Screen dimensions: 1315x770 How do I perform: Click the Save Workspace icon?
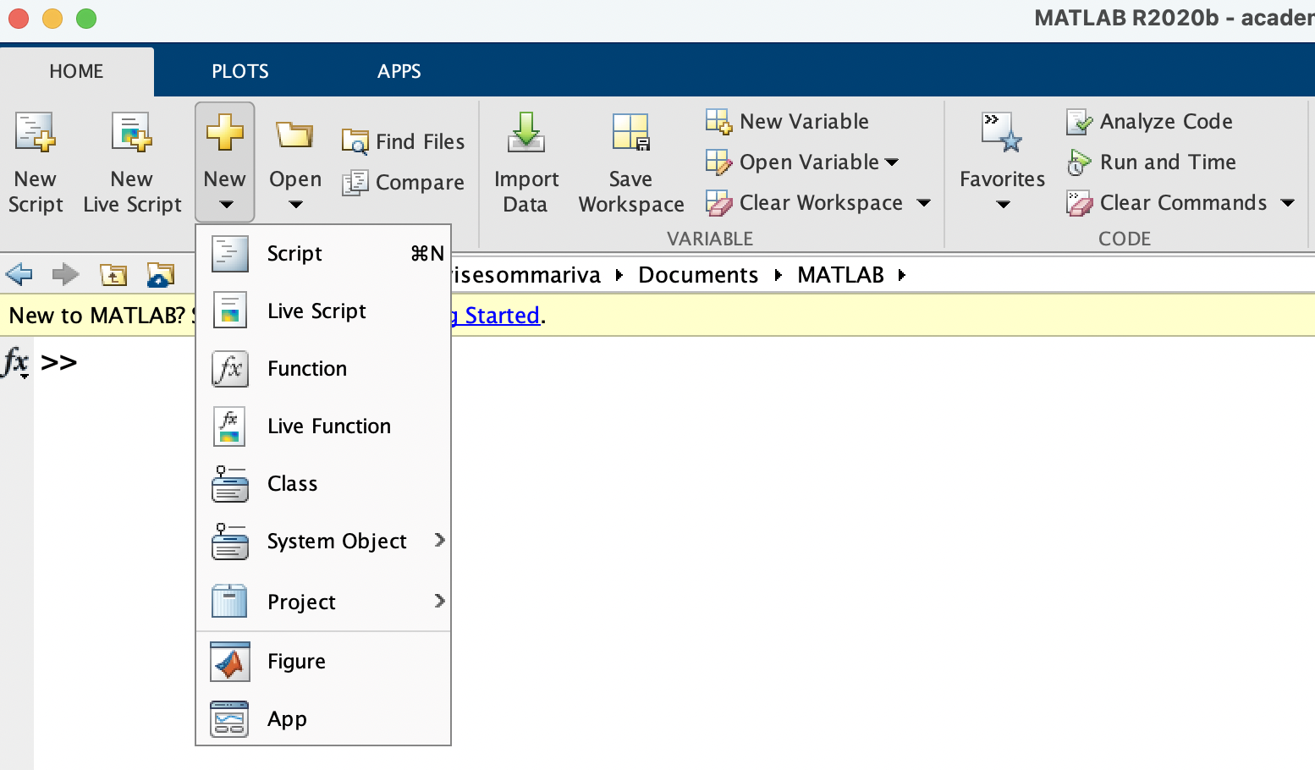pos(630,132)
